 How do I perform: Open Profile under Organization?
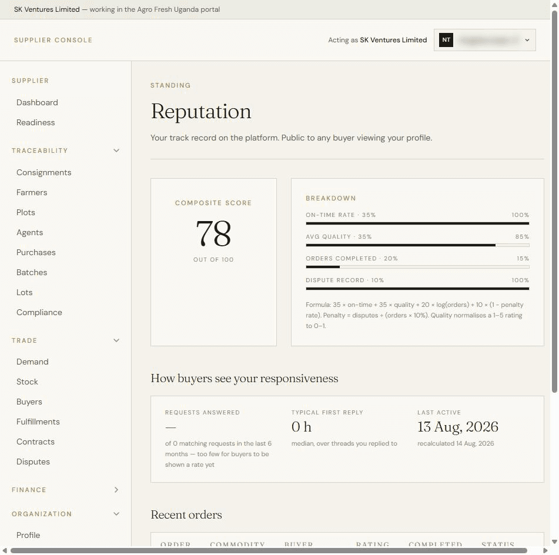(x=28, y=535)
